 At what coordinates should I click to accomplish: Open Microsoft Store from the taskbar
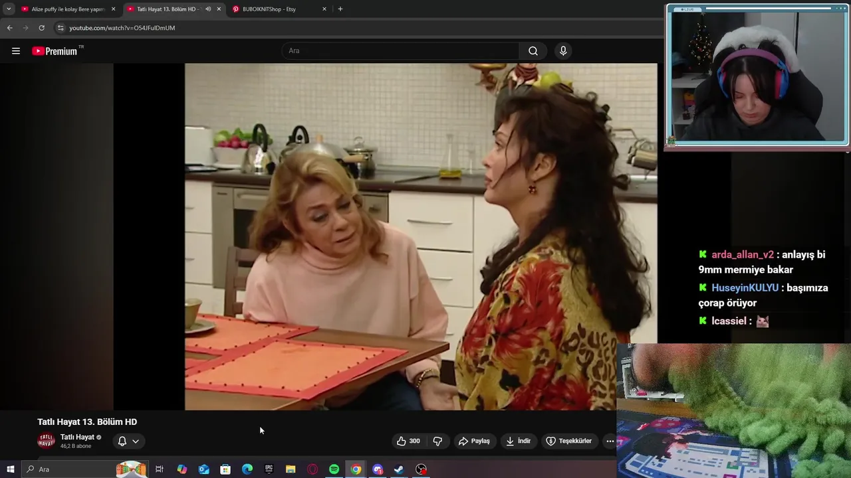tap(225, 469)
